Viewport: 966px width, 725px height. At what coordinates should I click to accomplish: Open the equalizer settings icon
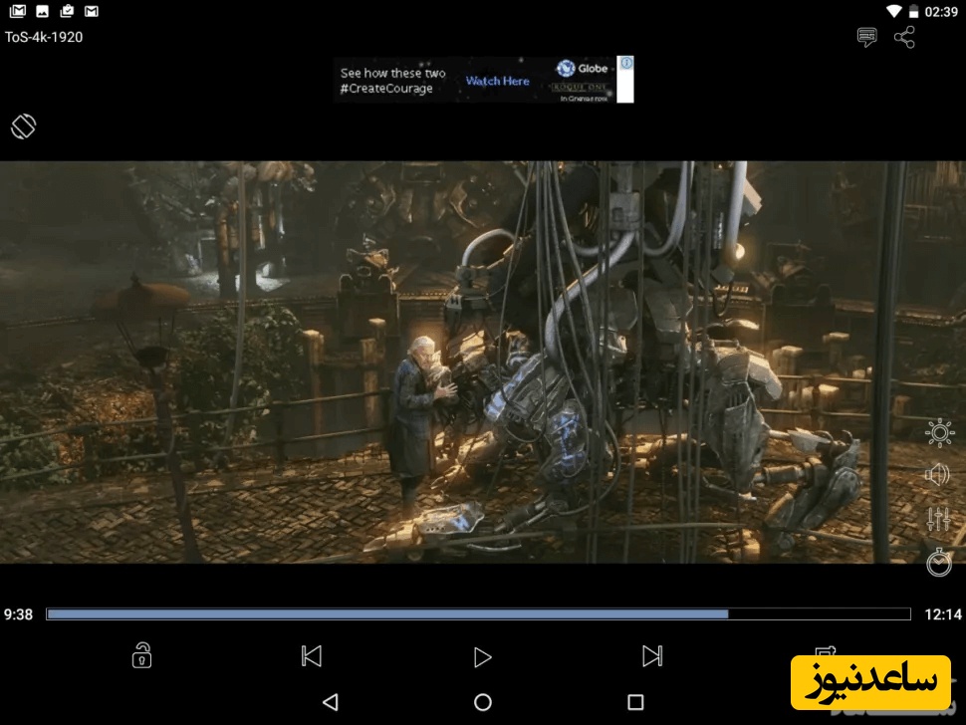click(938, 519)
